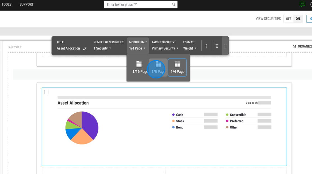This screenshot has height=174, width=312.
Task: Click the 'PAGE 2 OF 2' label
Action: [x=14, y=47]
